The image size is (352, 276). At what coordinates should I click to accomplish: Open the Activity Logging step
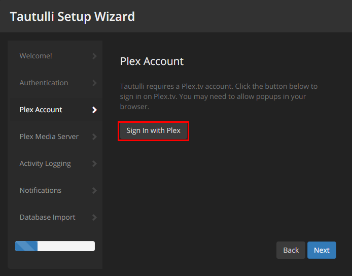click(x=45, y=164)
